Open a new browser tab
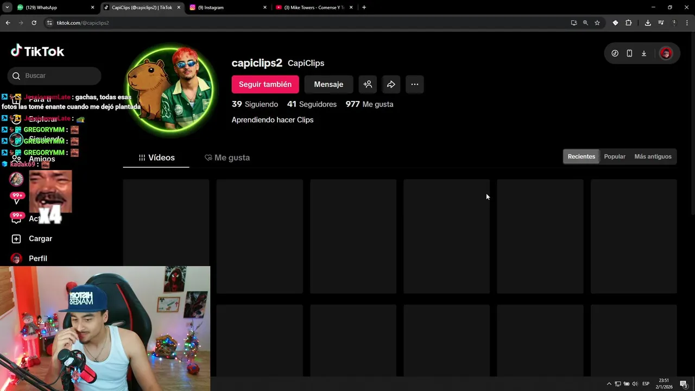The width and height of the screenshot is (695, 391). point(364,8)
